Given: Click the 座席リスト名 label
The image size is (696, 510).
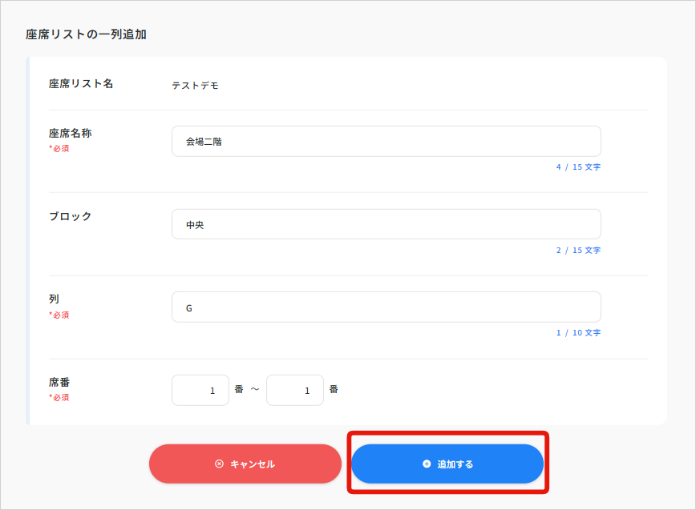Looking at the screenshot, I should click(x=81, y=83).
